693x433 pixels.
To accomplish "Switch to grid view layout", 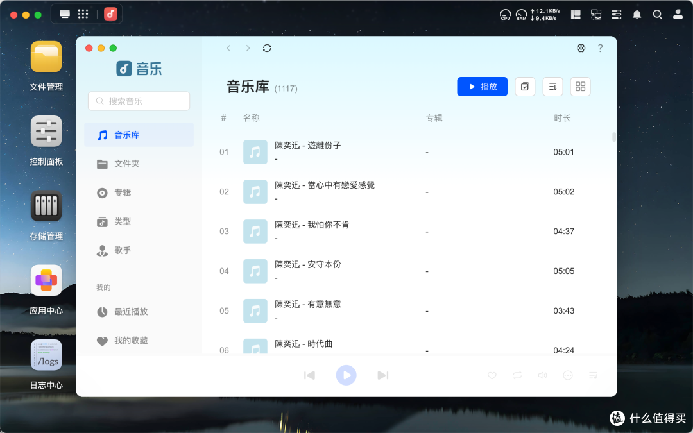I will (x=581, y=87).
